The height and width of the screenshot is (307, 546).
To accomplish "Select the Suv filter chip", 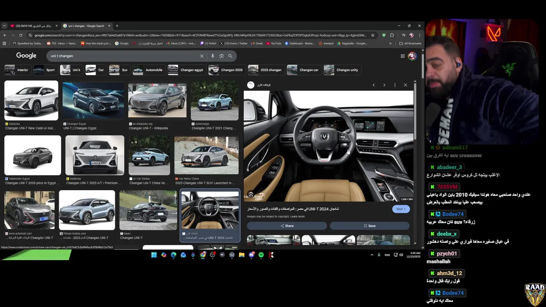I will (119, 70).
